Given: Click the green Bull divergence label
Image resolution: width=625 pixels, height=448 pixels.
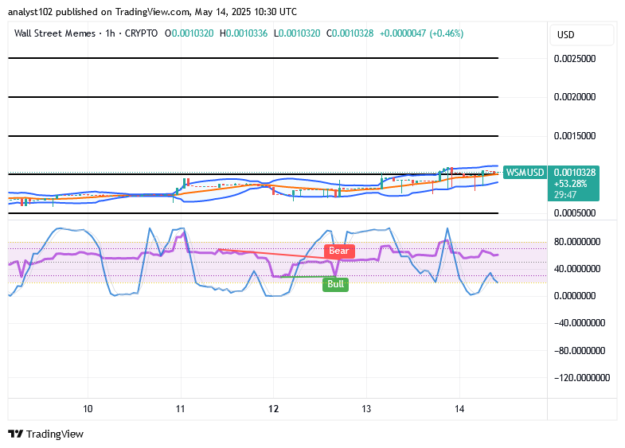Looking at the screenshot, I should [336, 284].
